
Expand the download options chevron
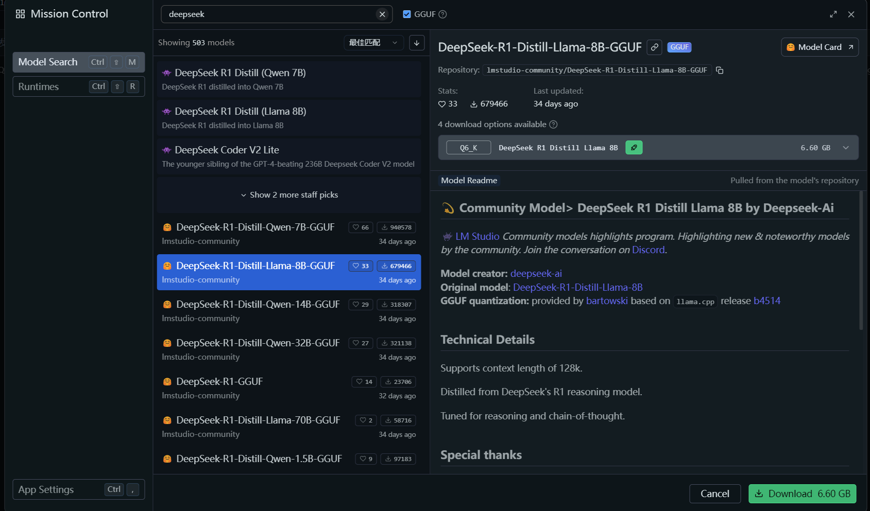(x=845, y=148)
